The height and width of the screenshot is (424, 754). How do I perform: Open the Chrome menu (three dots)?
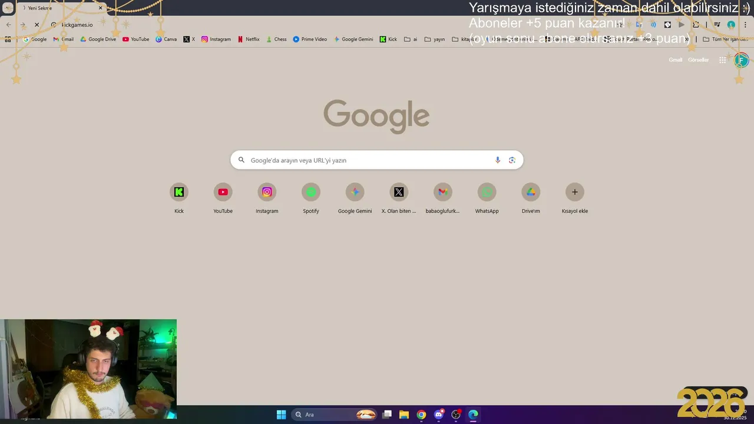point(745,25)
